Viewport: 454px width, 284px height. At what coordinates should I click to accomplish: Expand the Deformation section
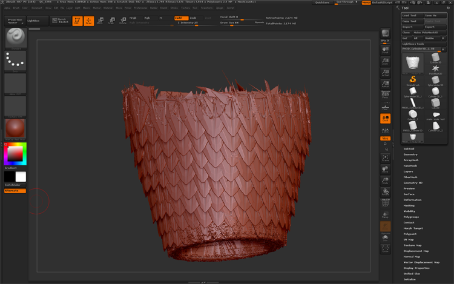click(413, 200)
